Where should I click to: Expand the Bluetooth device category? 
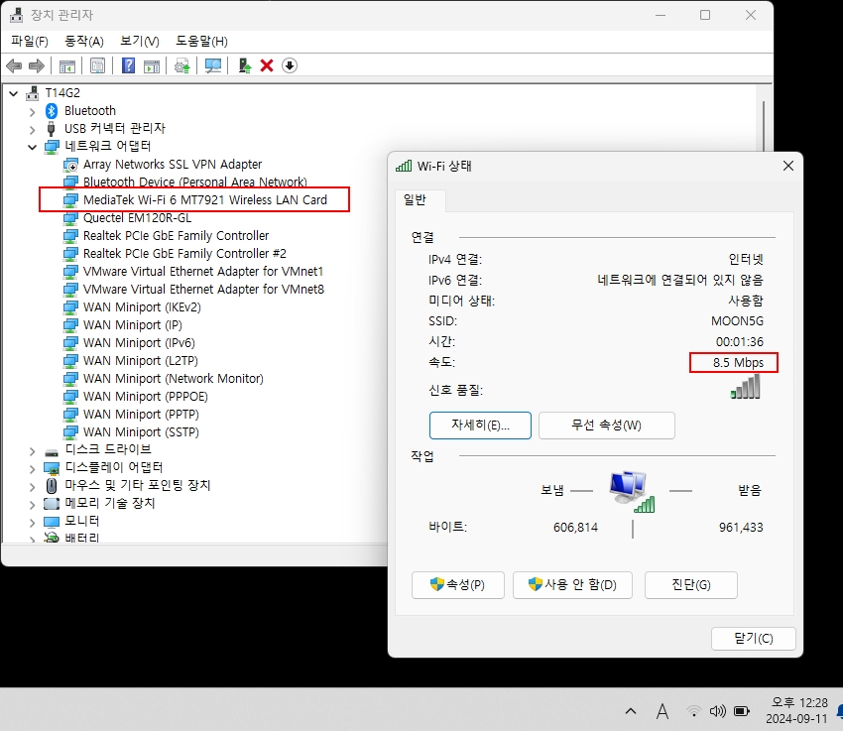pos(33,112)
